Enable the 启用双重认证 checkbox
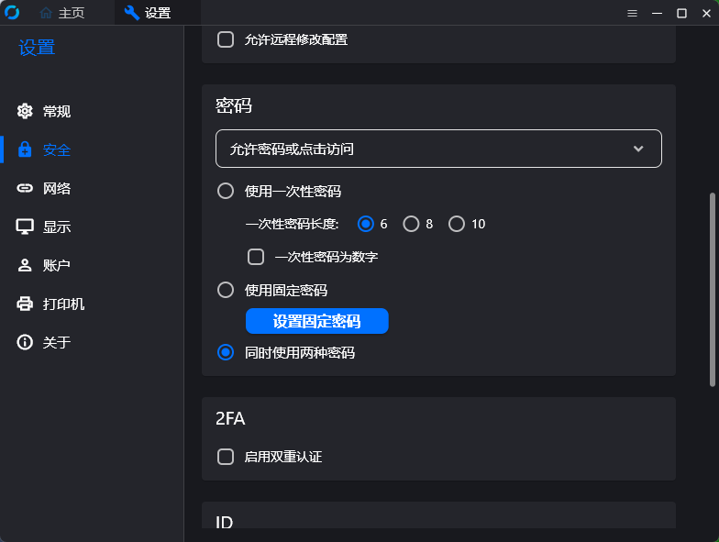 pos(226,456)
